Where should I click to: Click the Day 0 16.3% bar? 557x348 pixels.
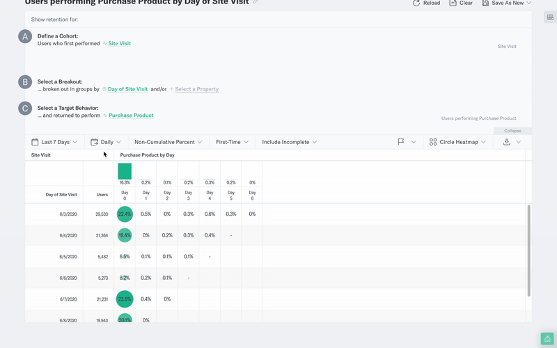click(x=125, y=171)
